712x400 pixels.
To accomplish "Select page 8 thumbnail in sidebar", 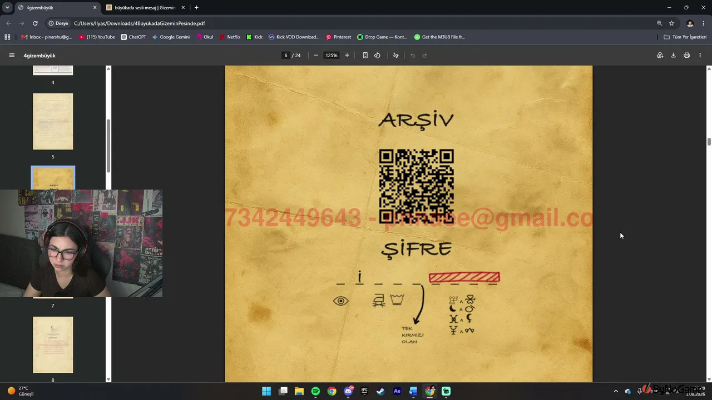I will tap(53, 345).
